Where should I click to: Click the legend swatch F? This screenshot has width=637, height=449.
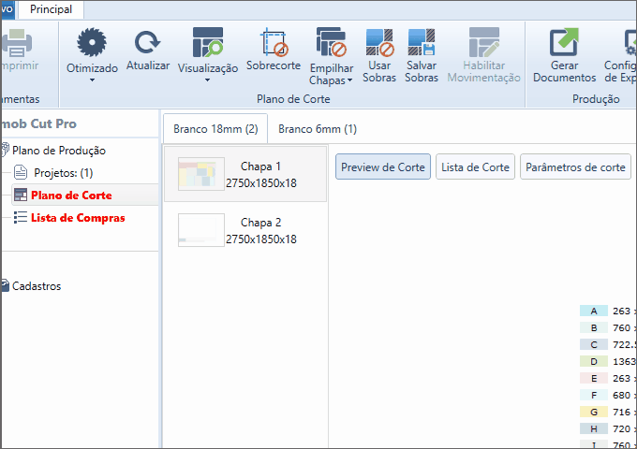pos(594,395)
